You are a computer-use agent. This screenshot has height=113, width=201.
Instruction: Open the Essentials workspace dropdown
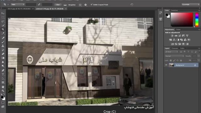pyautogui.click(x=191, y=4)
